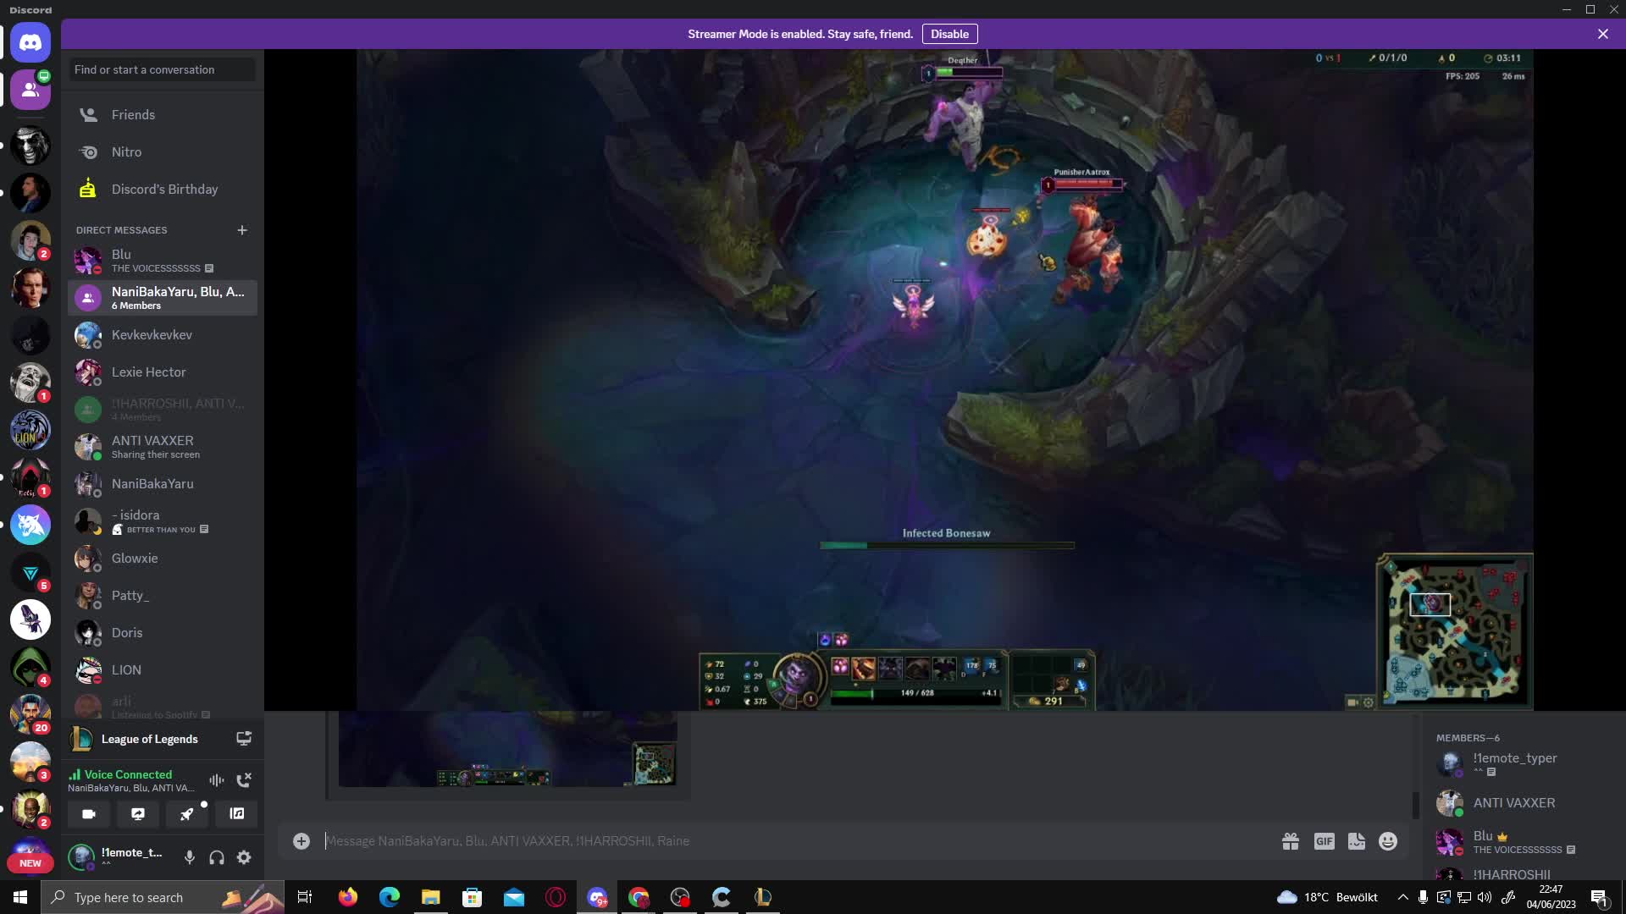Open the DM with Blu
The image size is (1626, 914).
(x=162, y=261)
